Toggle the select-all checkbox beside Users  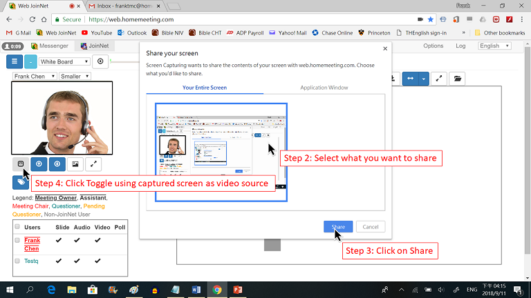point(17,226)
